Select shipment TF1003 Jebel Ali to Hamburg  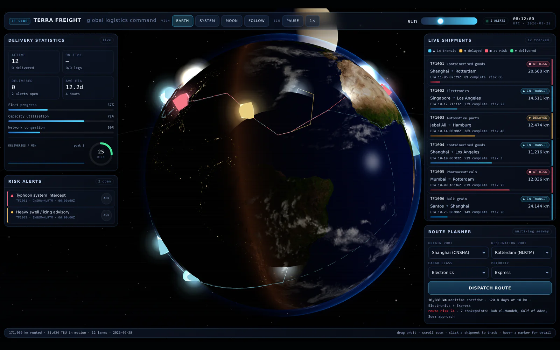point(490,126)
